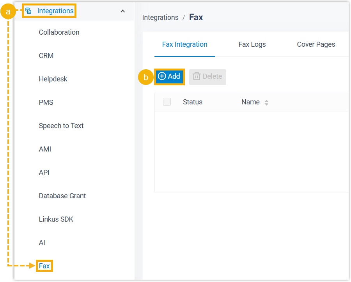Click the Delete button with trash icon
The width and height of the screenshot is (351, 282).
(x=207, y=77)
